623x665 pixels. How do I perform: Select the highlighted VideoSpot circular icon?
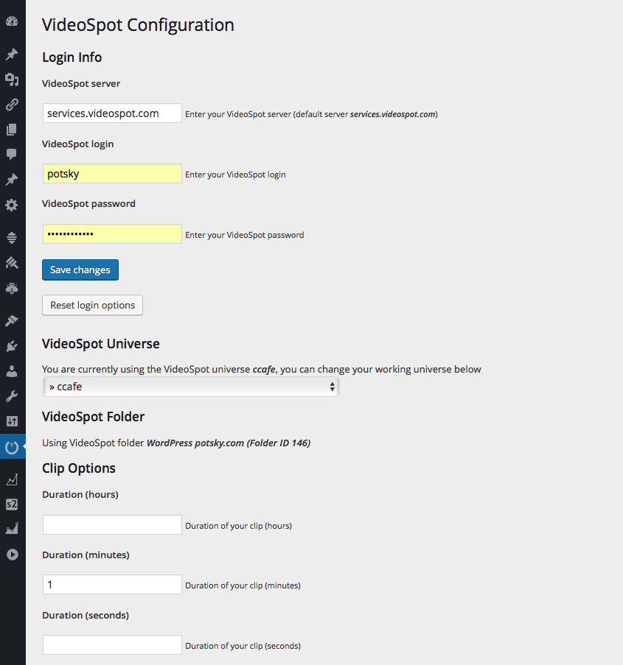pyautogui.click(x=12, y=447)
